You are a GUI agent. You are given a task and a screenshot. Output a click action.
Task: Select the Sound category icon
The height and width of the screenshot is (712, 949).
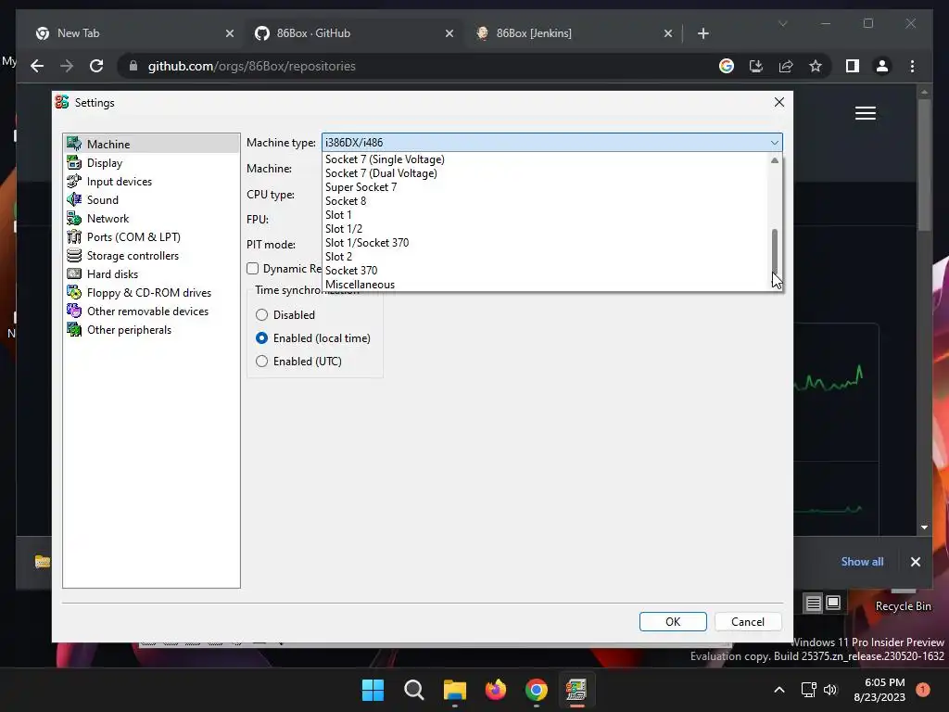pyautogui.click(x=74, y=200)
